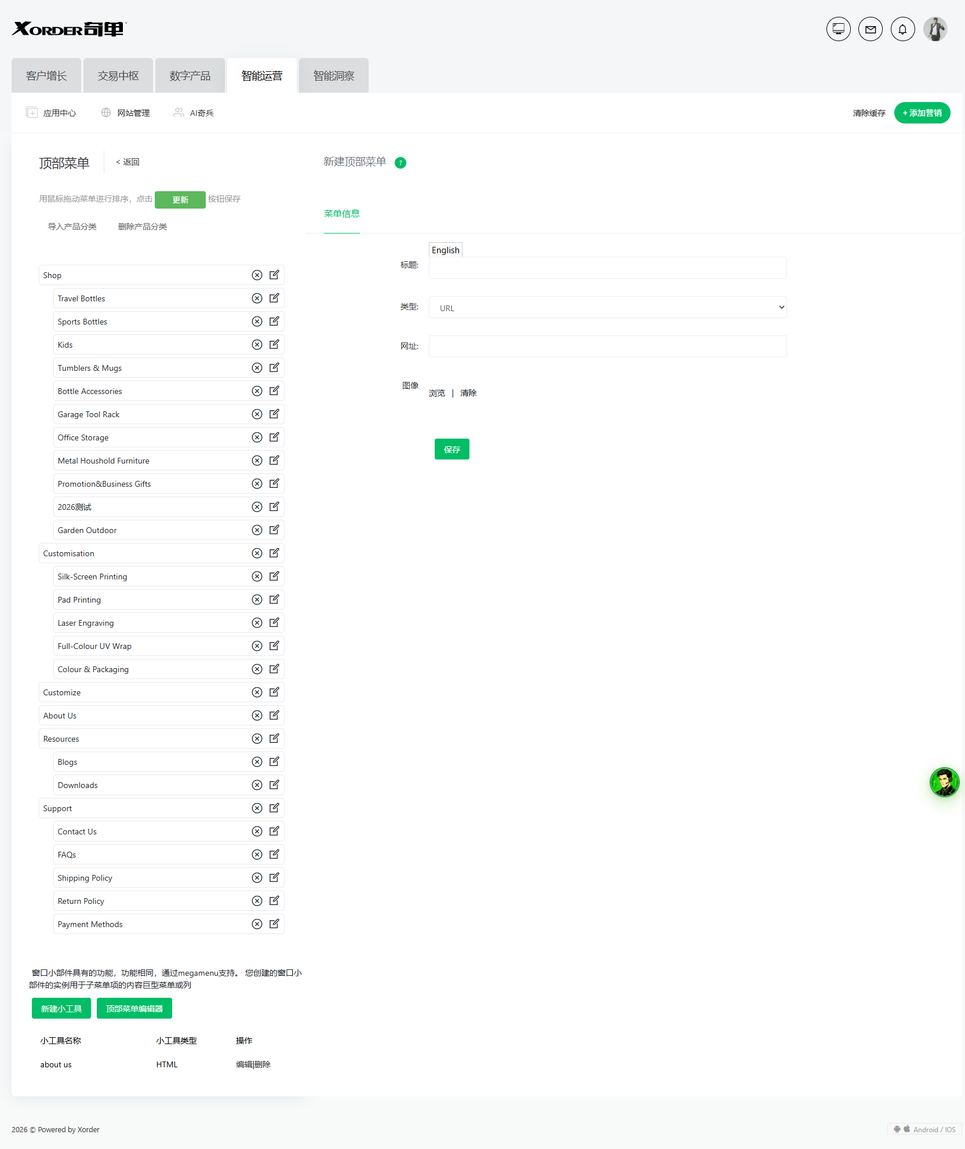This screenshot has height=1149, width=965.
Task: Edit the Customisation menu item
Action: click(x=274, y=553)
